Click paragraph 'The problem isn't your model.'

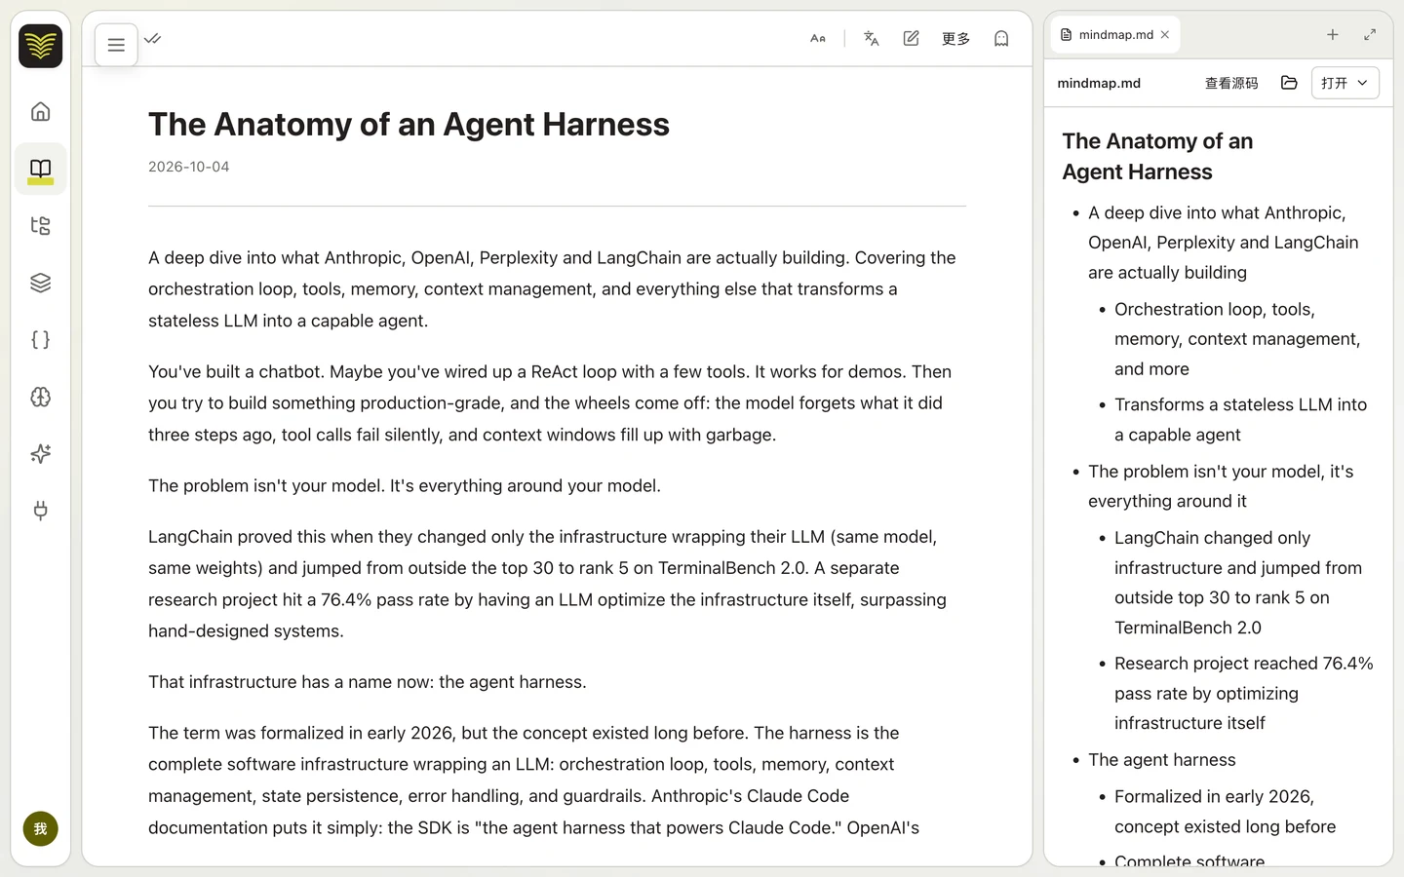[405, 485]
